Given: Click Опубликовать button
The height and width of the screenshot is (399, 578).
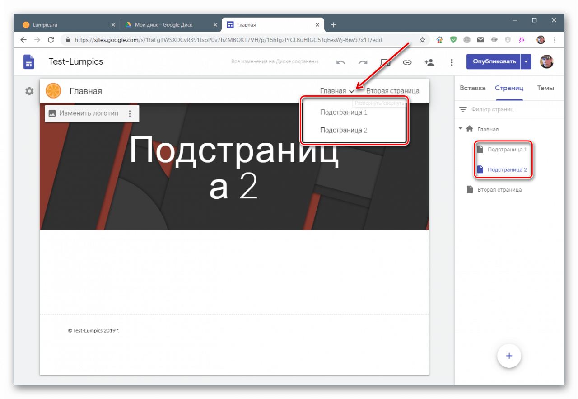Looking at the screenshot, I should (x=494, y=61).
